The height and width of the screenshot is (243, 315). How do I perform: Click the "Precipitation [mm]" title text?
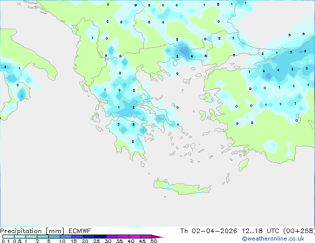32,231
